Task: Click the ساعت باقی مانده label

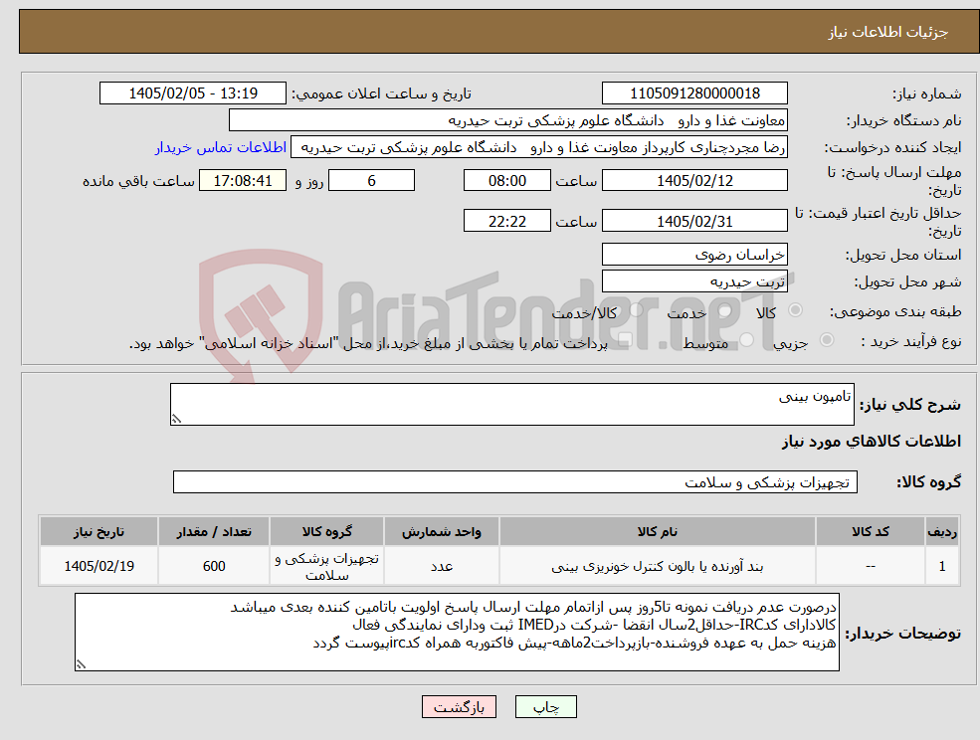Action: click(x=138, y=181)
